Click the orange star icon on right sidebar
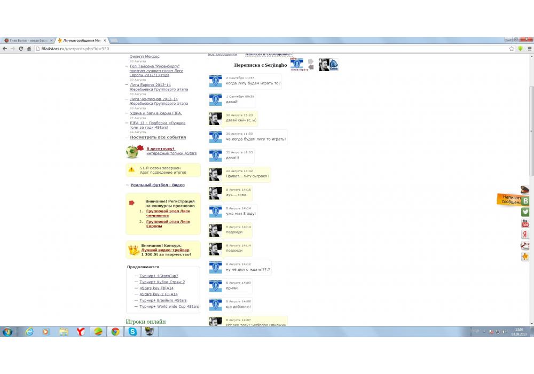The image size is (534, 374). tap(525, 257)
